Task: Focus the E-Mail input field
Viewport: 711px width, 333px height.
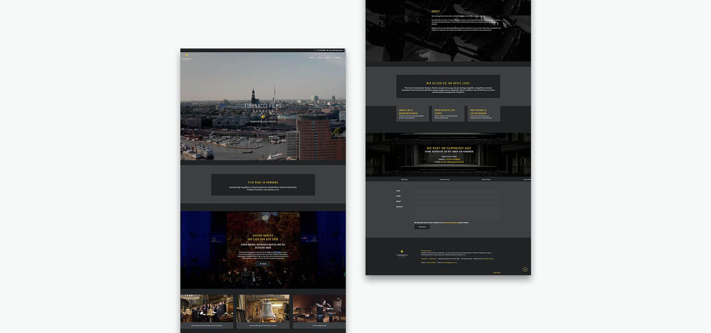Action: (457, 196)
